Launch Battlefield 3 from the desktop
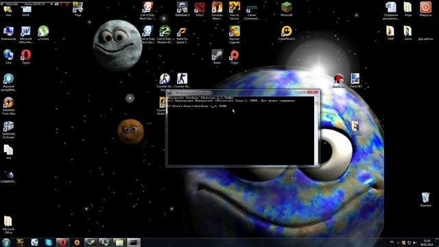 [x=182, y=9]
